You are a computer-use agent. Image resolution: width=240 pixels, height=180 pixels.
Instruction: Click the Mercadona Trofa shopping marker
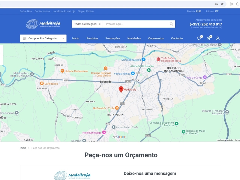click(x=144, y=59)
